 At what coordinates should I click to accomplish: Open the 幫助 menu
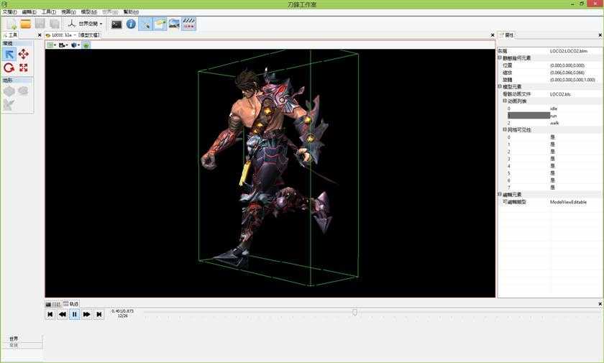point(131,12)
